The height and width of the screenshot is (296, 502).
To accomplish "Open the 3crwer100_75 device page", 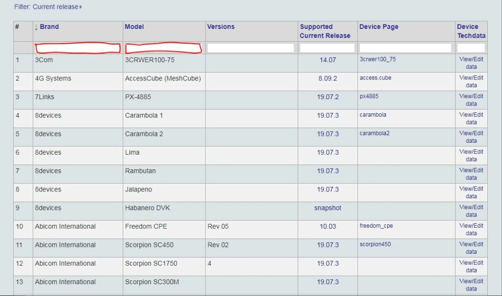I will pos(377,59).
